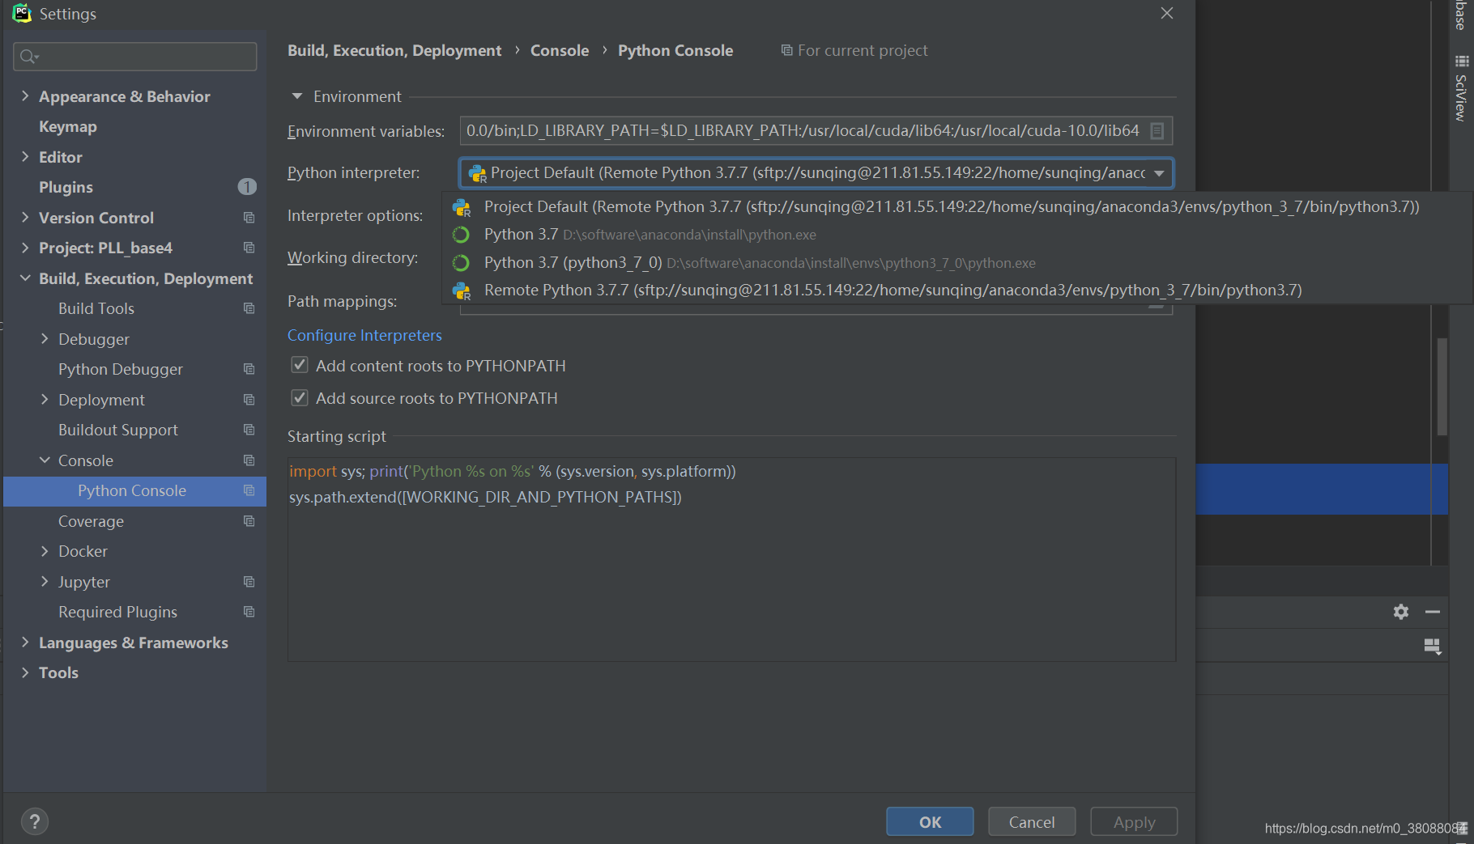Click the help question mark button
The image size is (1474, 844).
click(x=34, y=822)
